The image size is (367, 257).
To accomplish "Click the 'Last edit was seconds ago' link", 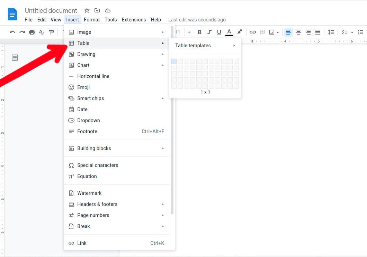I will click(x=197, y=20).
